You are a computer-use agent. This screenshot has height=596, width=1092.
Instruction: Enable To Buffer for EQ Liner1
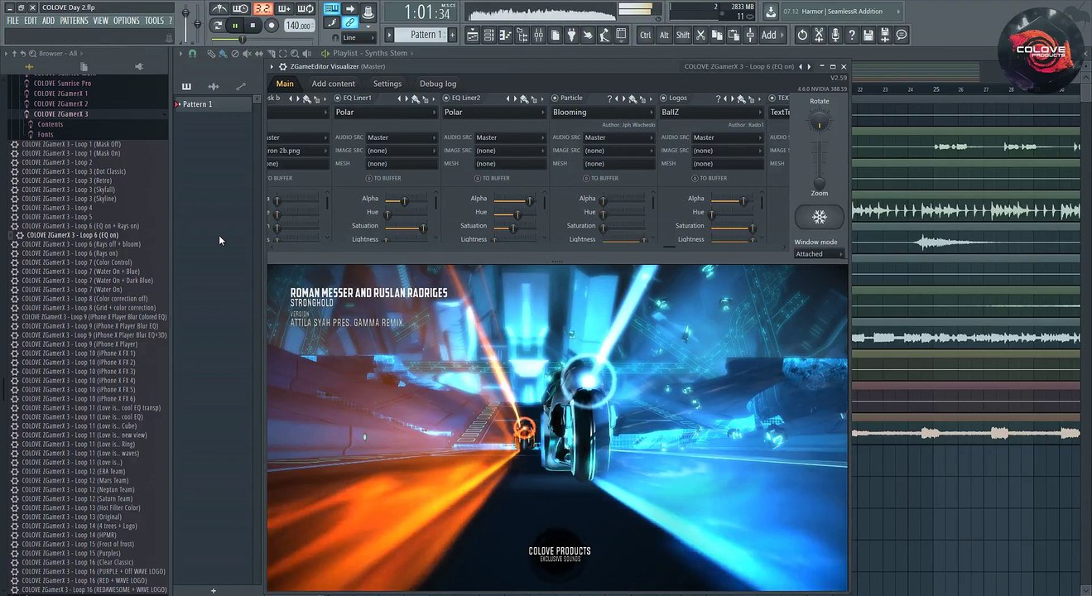tap(369, 178)
